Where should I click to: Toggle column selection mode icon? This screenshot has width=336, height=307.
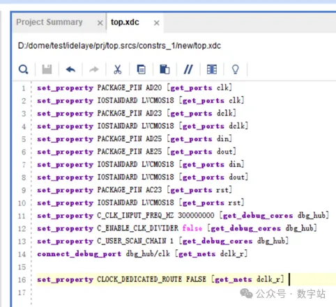212,70
